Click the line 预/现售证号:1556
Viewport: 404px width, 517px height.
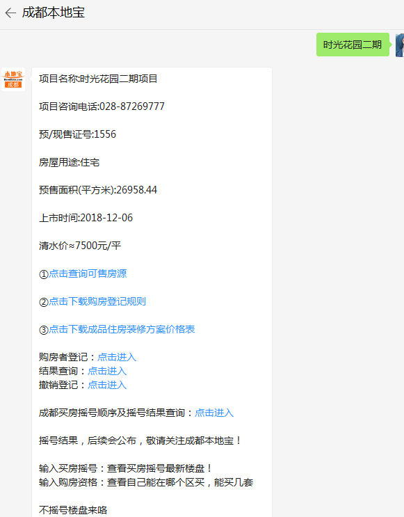[x=77, y=134]
